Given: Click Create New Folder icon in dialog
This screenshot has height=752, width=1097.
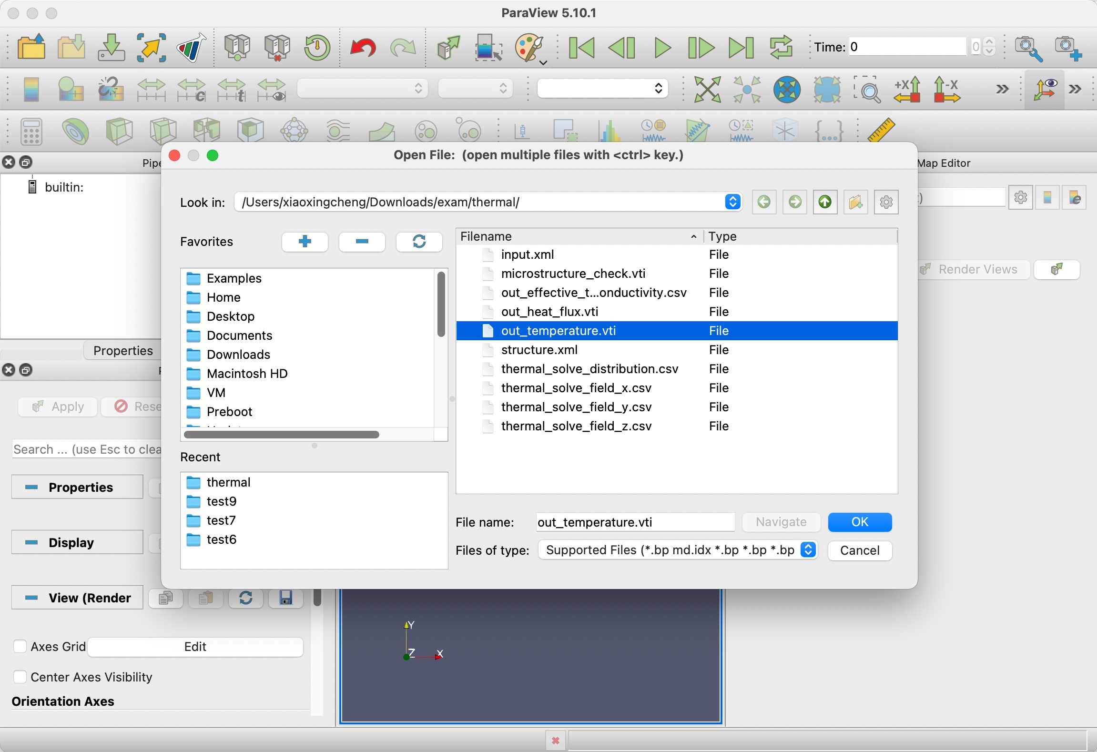Looking at the screenshot, I should pyautogui.click(x=855, y=202).
